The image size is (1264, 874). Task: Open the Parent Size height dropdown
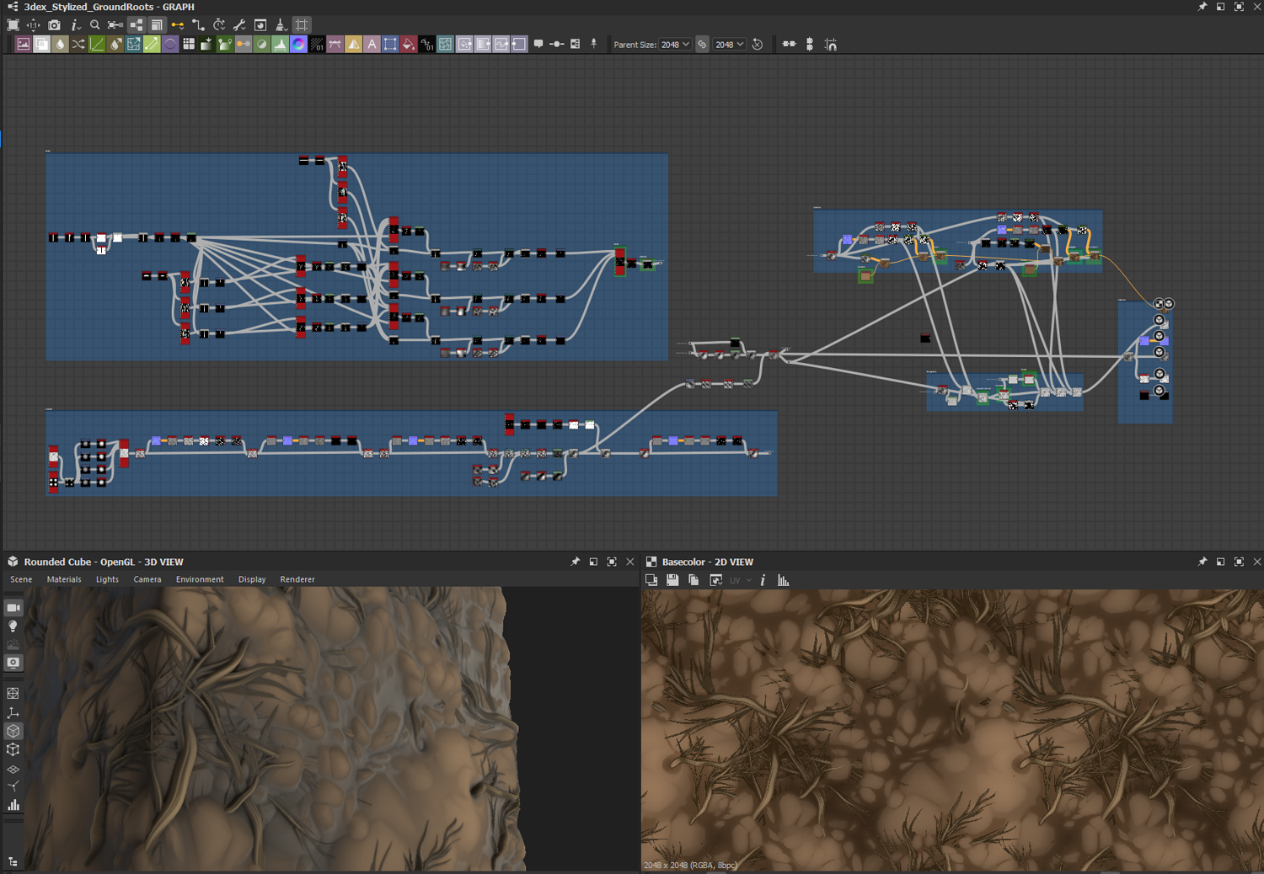click(x=729, y=45)
